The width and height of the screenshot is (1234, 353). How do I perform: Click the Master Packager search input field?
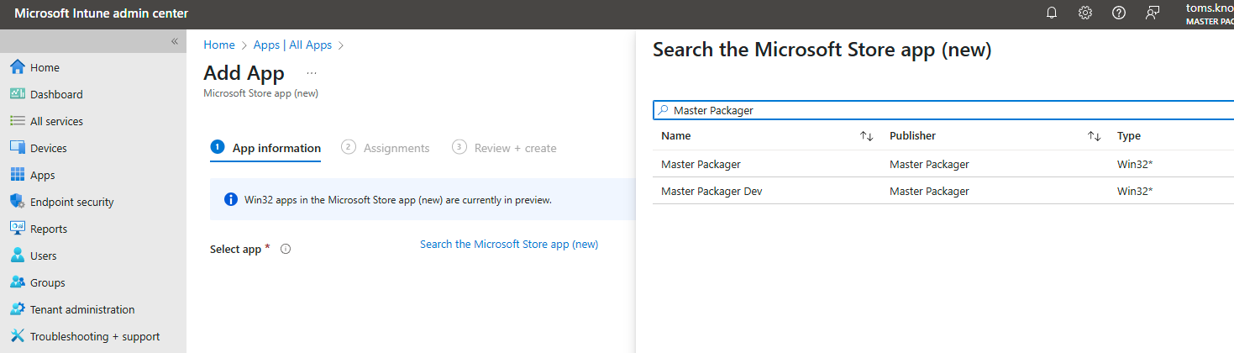[x=943, y=110]
